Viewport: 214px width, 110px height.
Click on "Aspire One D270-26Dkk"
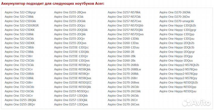pos(175,12)
